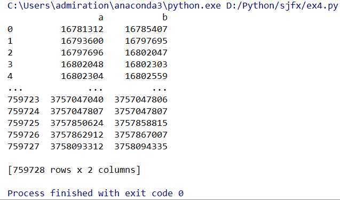Click the value 16802048 in row 3
The height and width of the screenshot is (200, 340).
(x=82, y=64)
